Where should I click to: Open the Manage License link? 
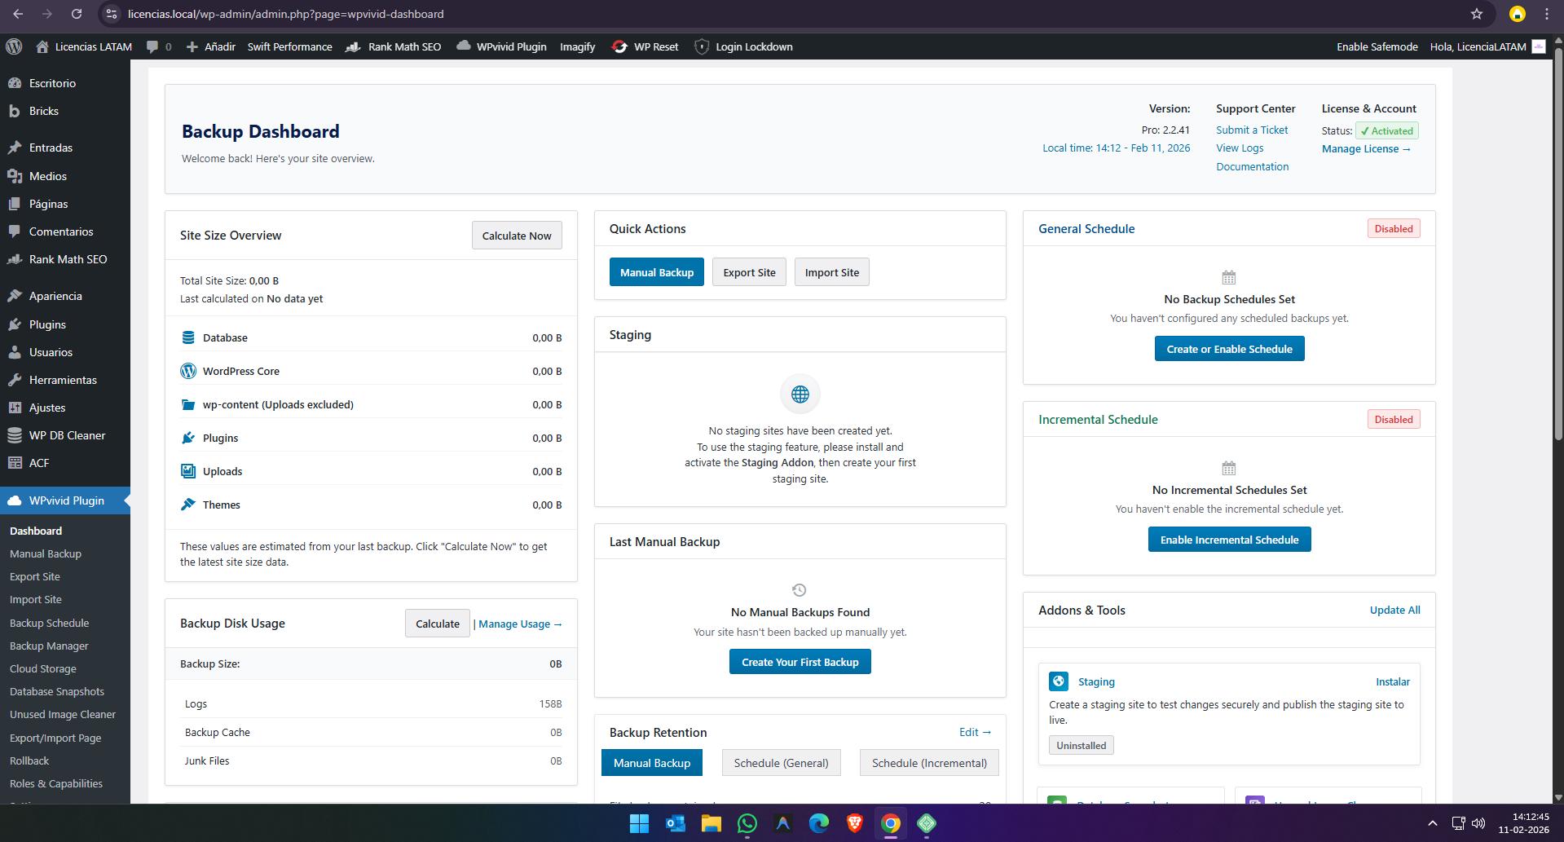point(1366,148)
